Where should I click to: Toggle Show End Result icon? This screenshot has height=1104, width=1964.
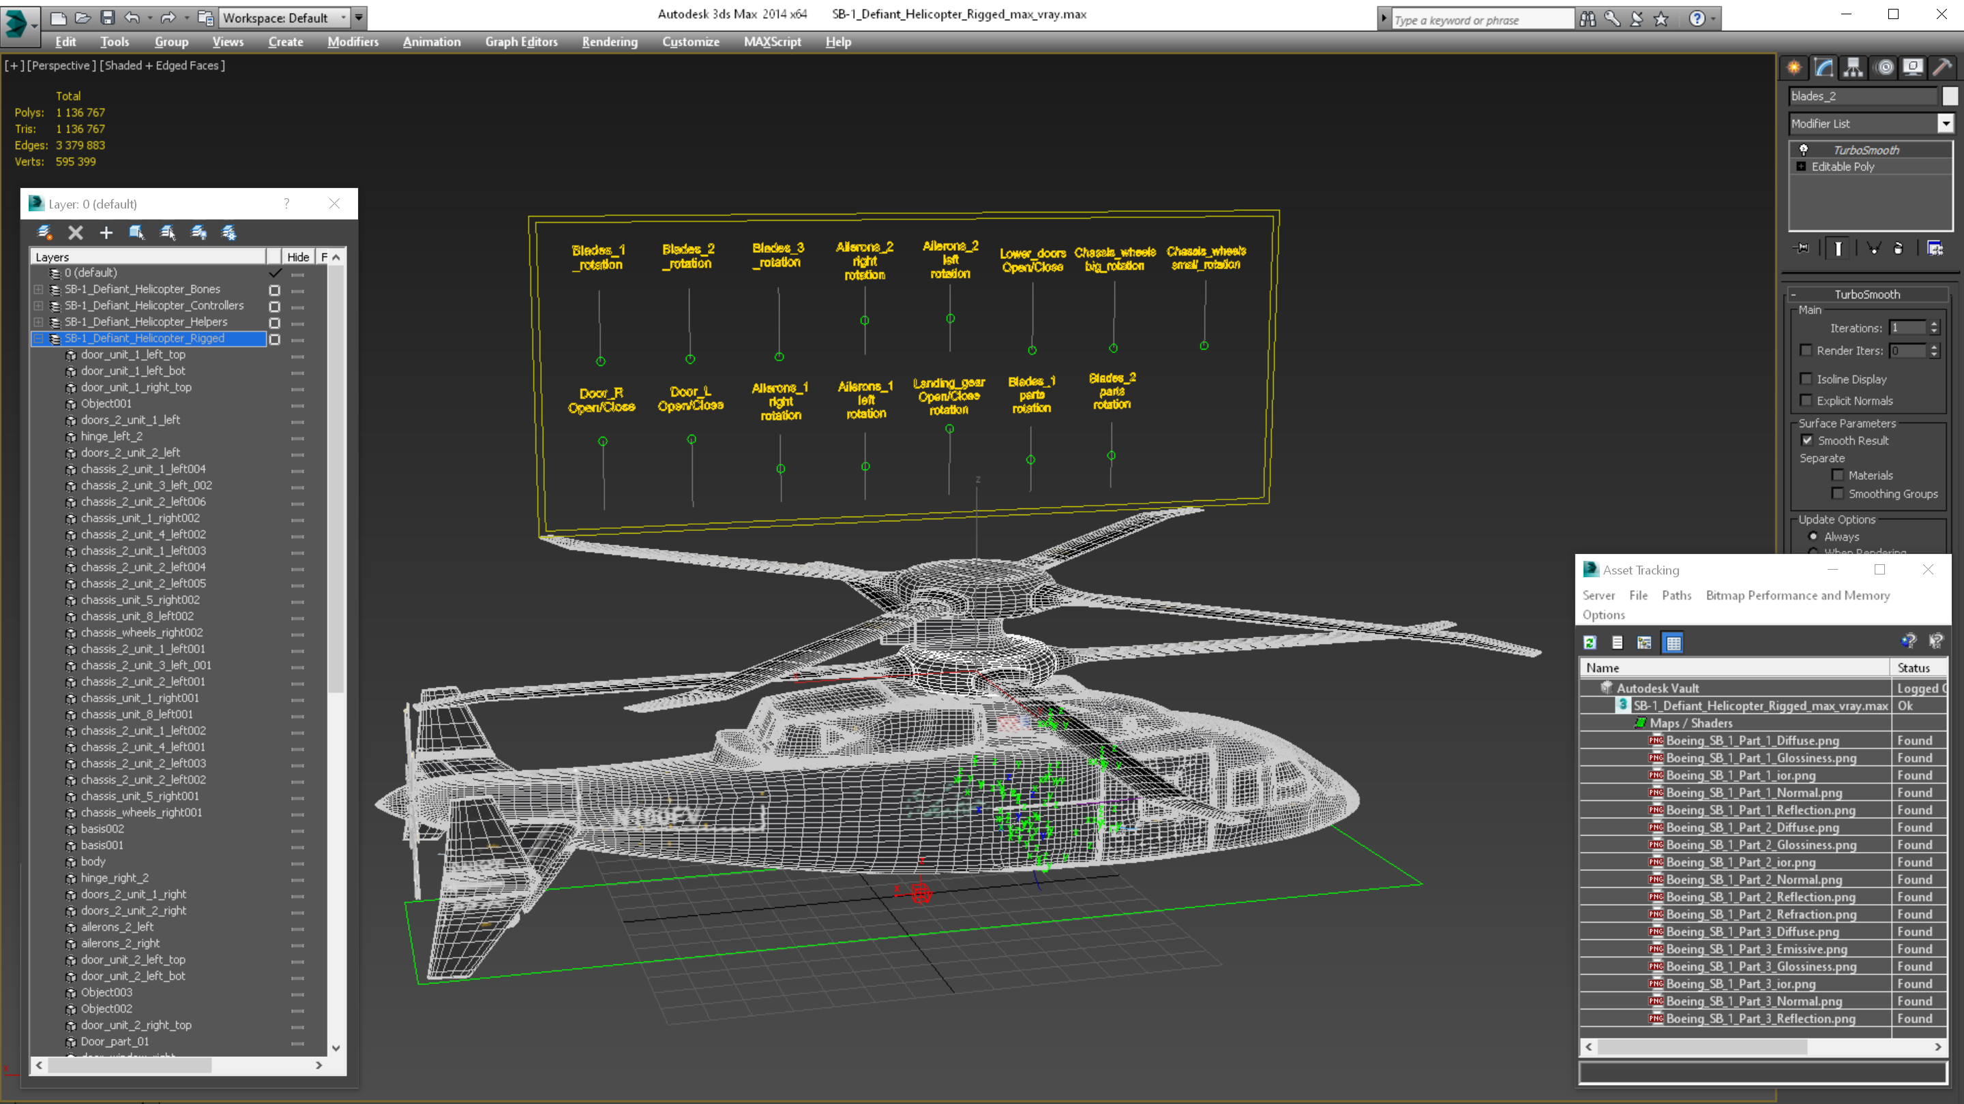[x=1839, y=248]
